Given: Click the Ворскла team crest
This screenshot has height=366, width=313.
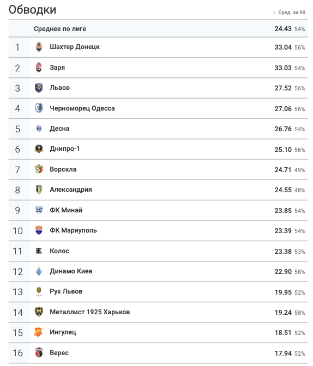Looking at the screenshot, I should tap(39, 169).
